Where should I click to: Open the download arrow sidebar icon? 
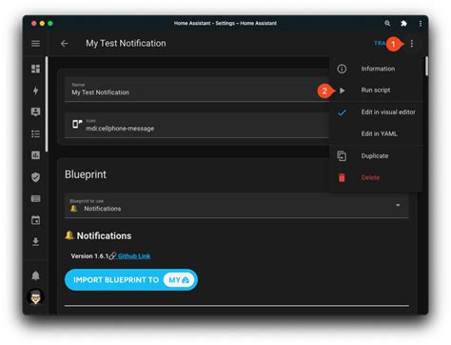coord(35,241)
